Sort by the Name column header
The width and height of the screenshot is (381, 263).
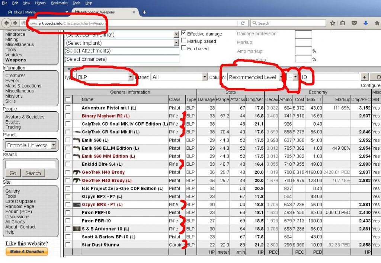click(125, 99)
